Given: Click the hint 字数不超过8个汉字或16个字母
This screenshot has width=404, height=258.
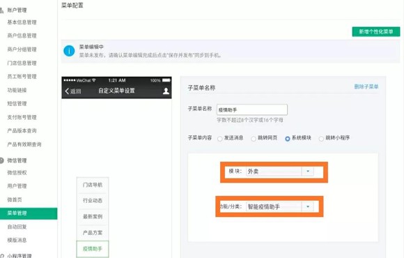Looking at the screenshot, I should tap(250, 120).
